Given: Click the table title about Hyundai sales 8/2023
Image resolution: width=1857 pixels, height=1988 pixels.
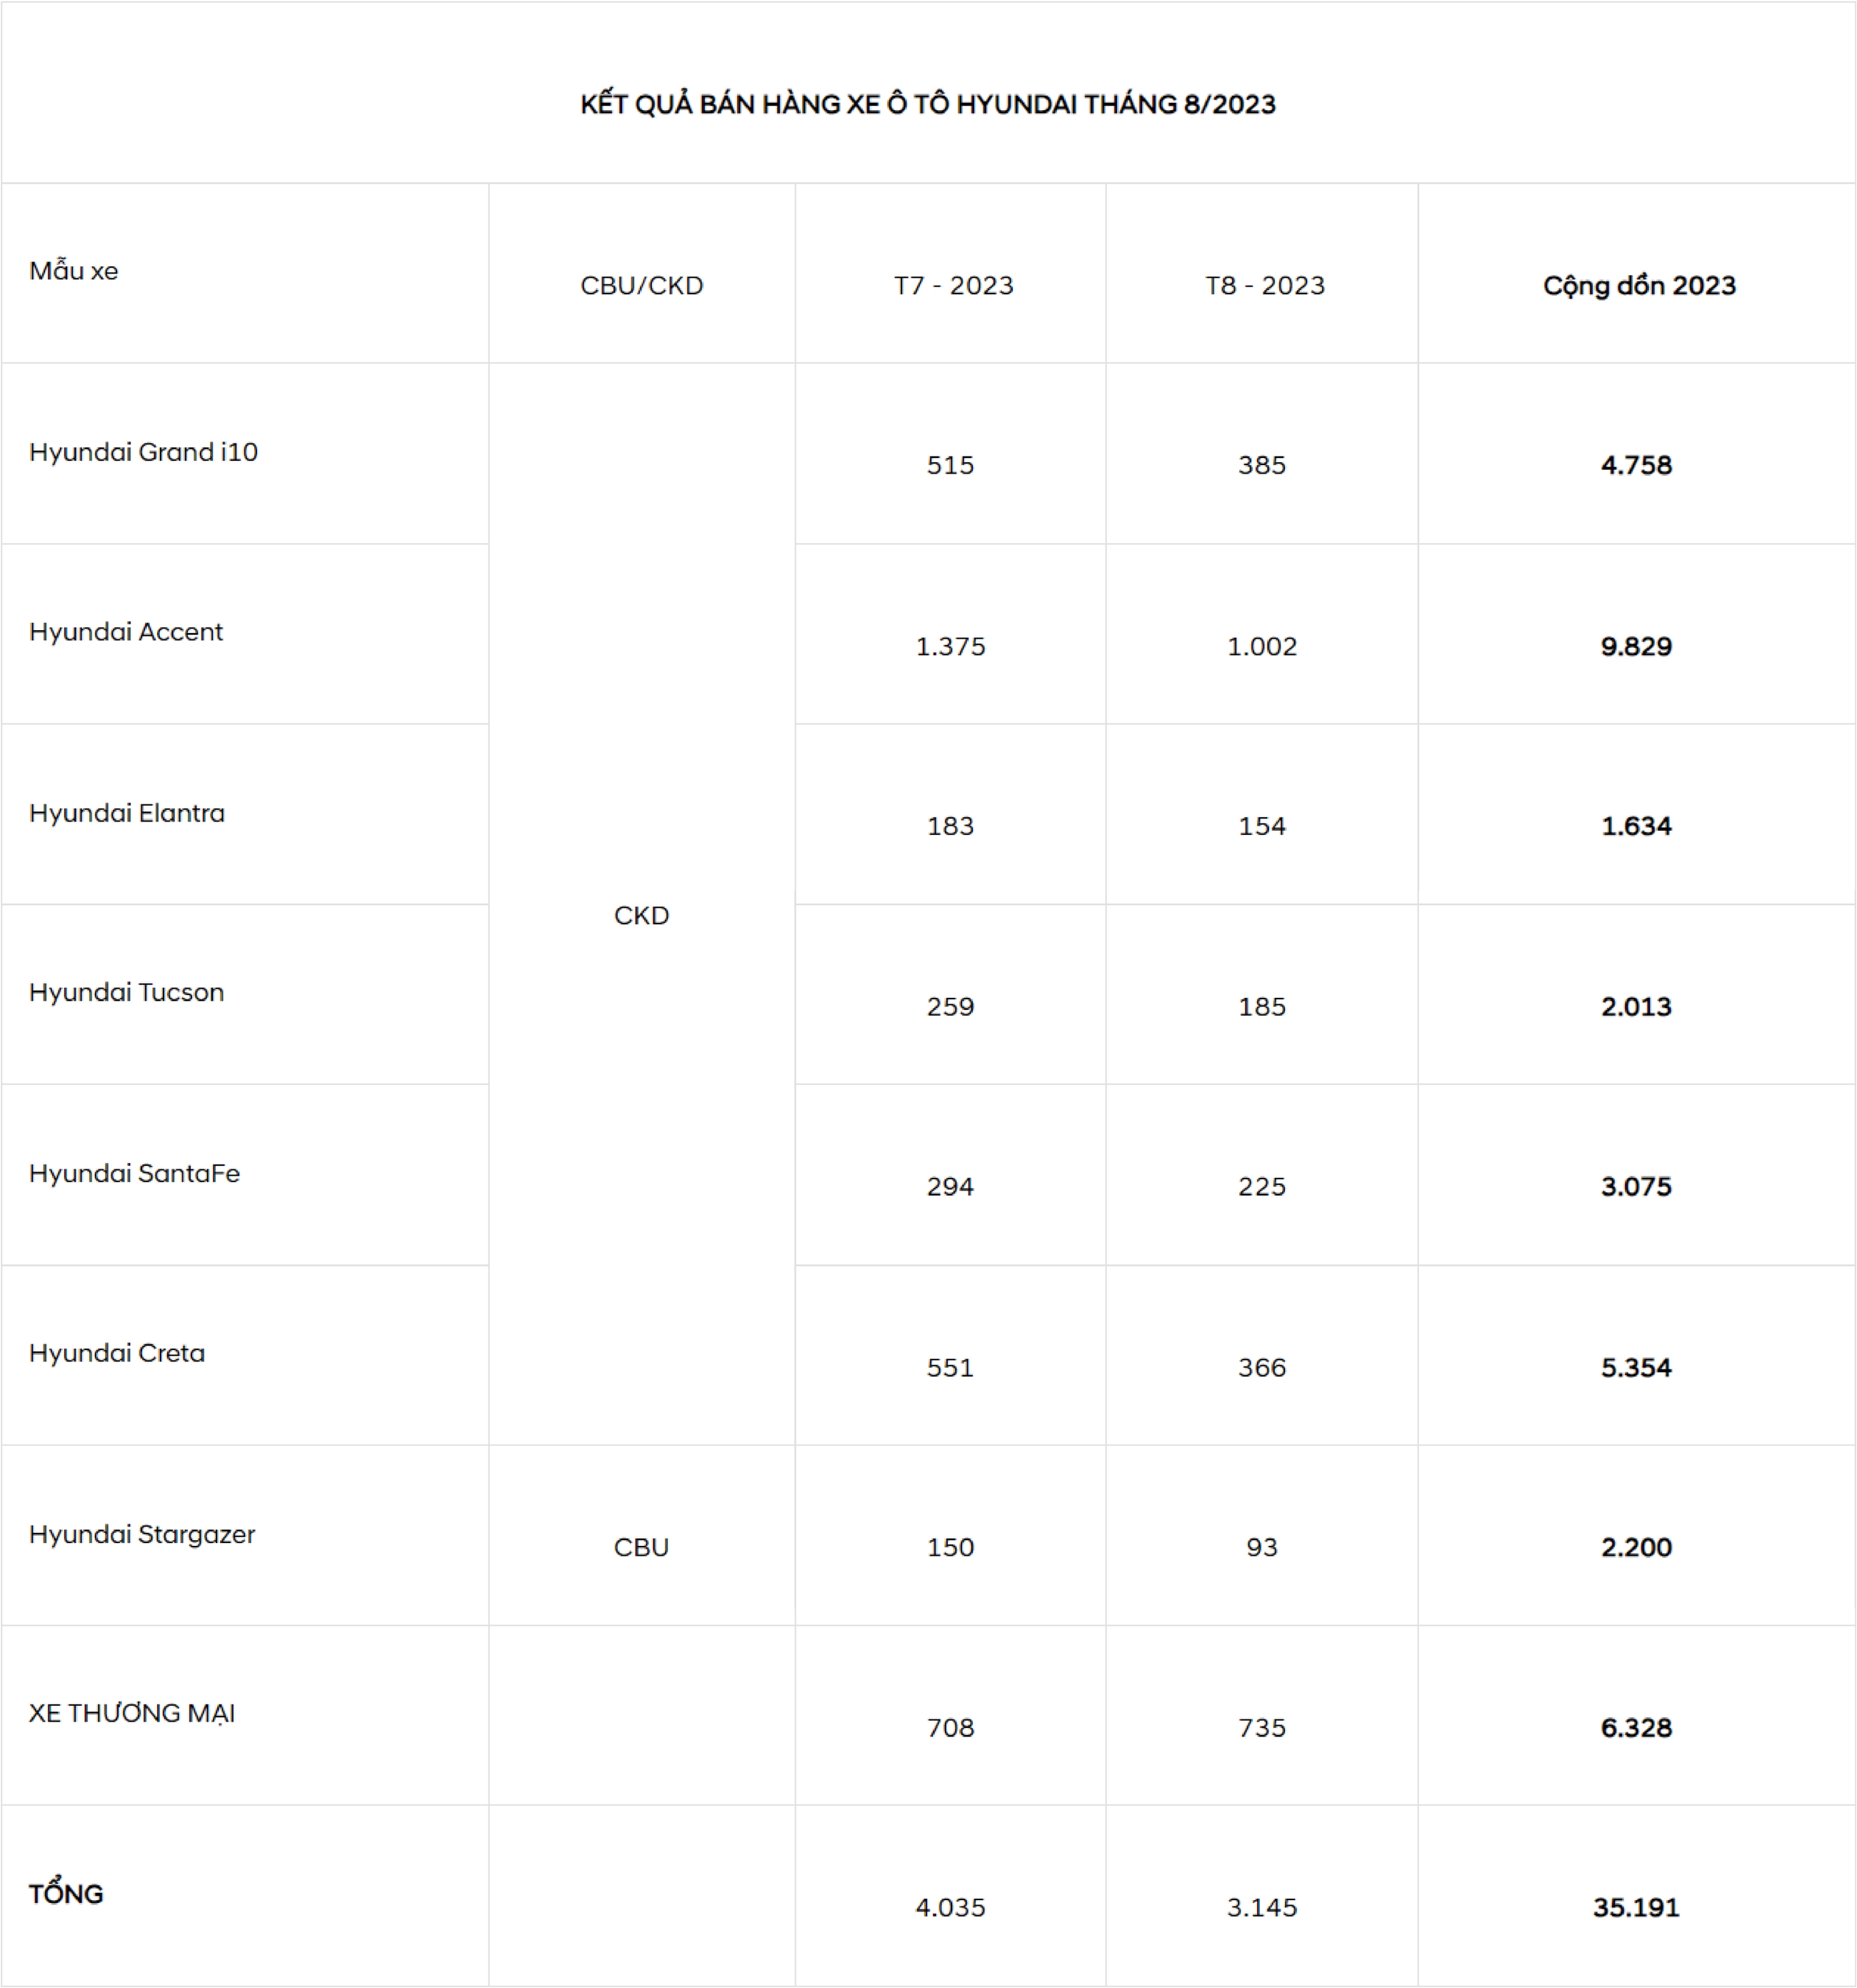Looking at the screenshot, I should [928, 104].
